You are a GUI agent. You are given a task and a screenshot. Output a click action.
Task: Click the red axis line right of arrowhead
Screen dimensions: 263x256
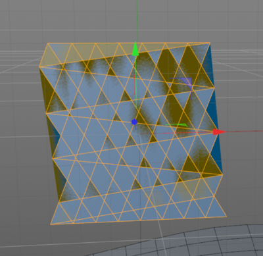point(245,132)
